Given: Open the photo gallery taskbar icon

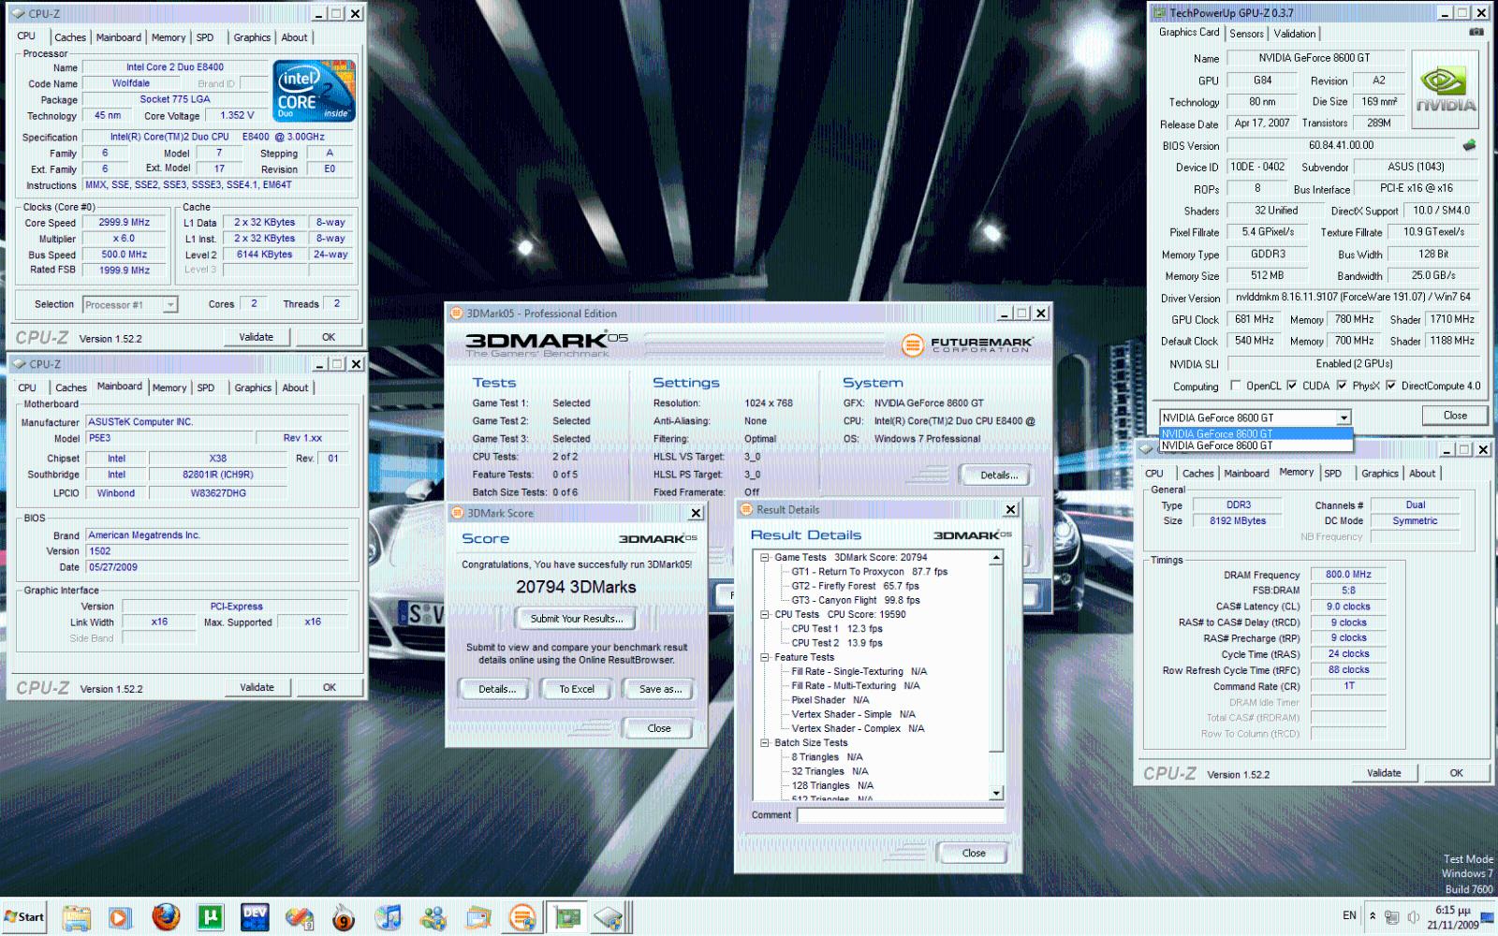Looking at the screenshot, I should 478,917.
